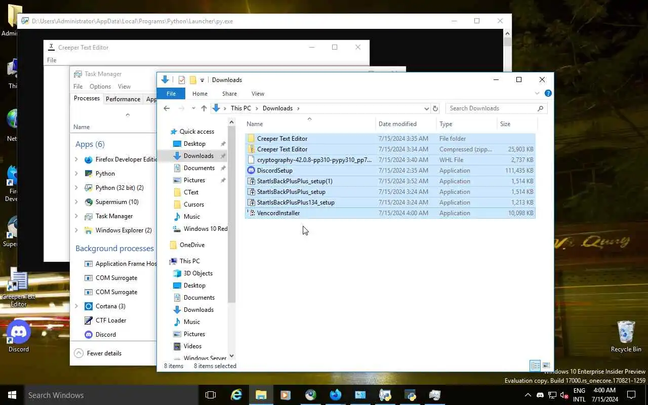Switch to Performance tab in Task Manager

pyautogui.click(x=123, y=99)
